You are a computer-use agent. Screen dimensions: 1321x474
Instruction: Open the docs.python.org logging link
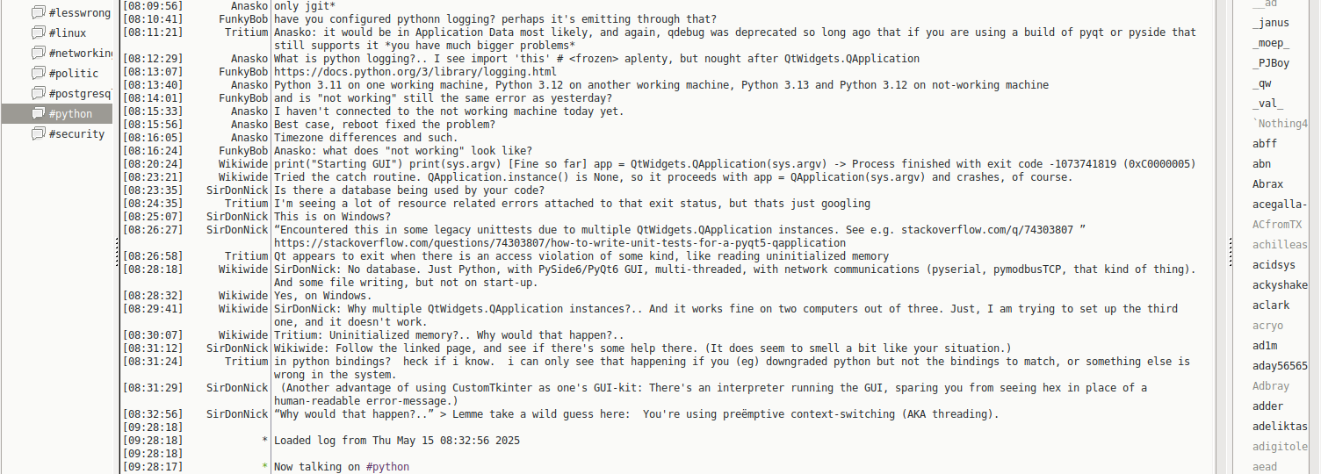pyautogui.click(x=415, y=72)
